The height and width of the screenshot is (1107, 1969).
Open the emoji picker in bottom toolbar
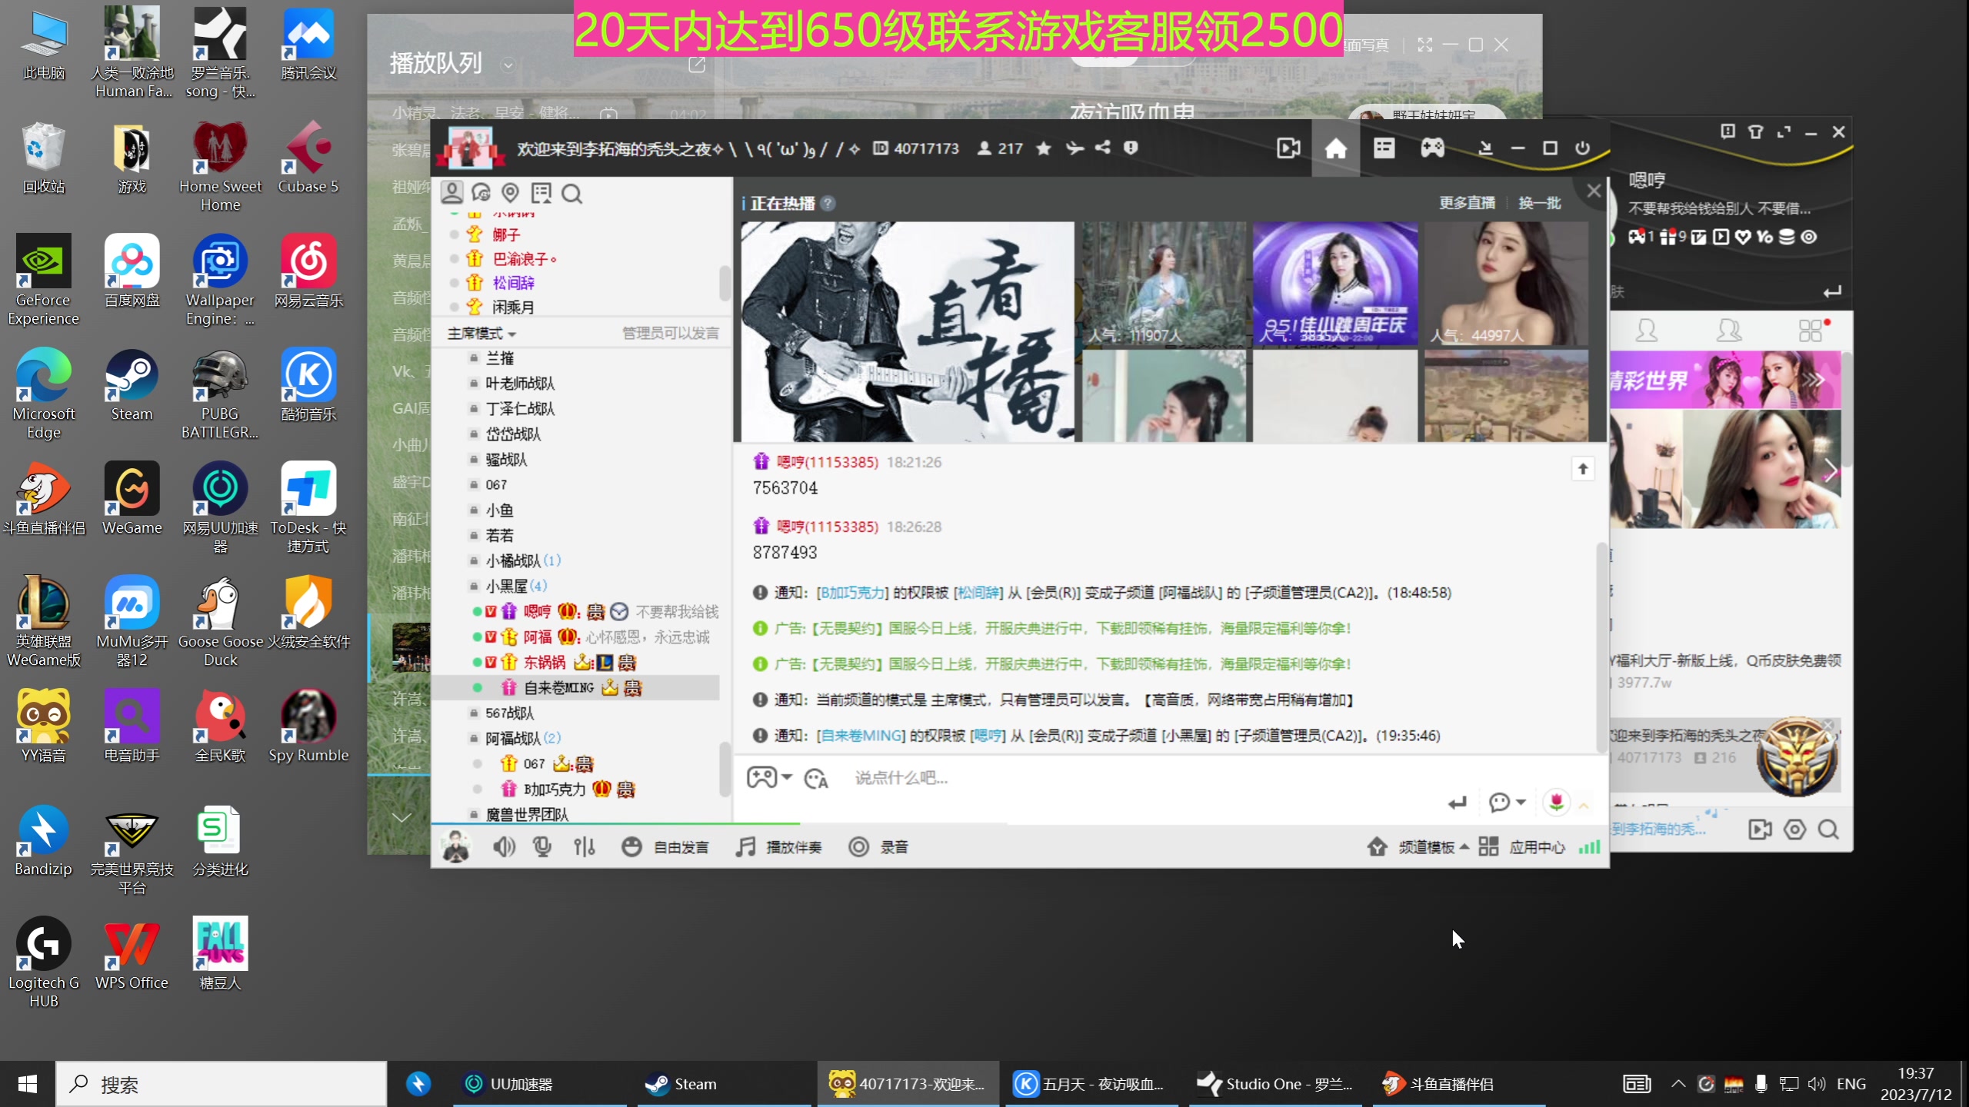631,846
